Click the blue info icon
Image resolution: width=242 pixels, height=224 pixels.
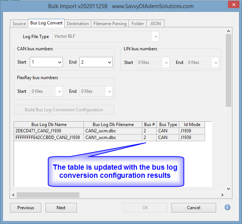(x=228, y=207)
